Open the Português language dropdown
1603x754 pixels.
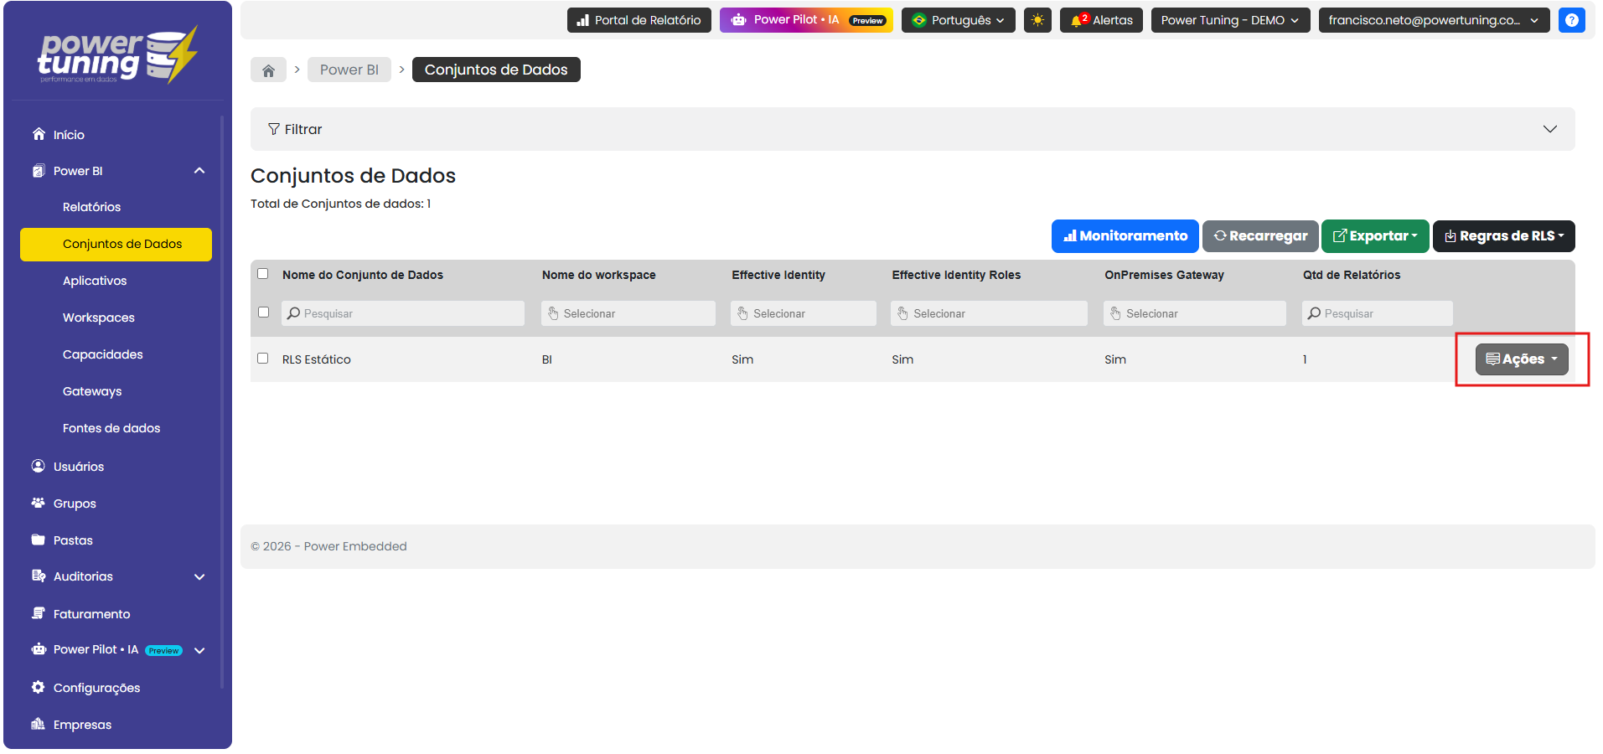[958, 20]
